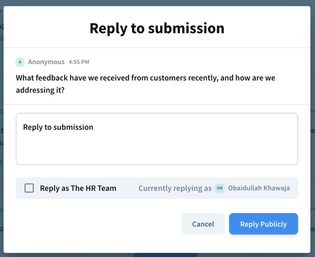Click the dimmed backdrop above the dialog

pyautogui.click(x=157, y=3)
